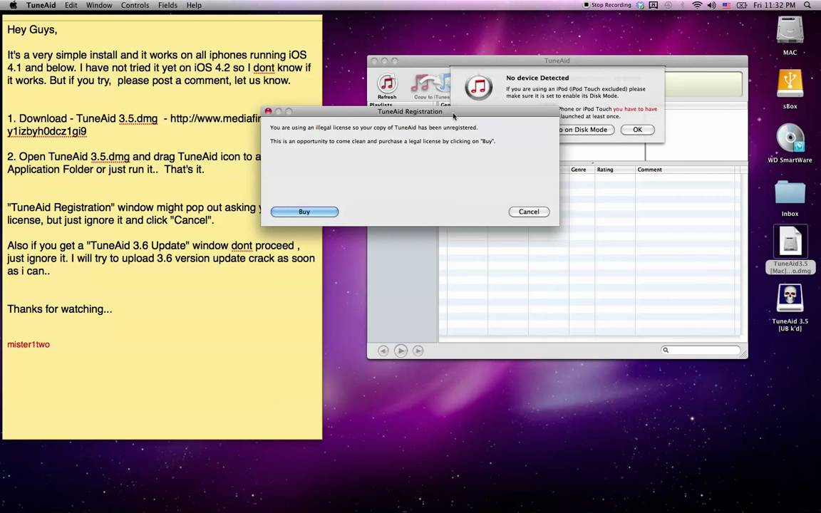821x513 pixels.
Task: Open the Fields menu
Action: 167,5
